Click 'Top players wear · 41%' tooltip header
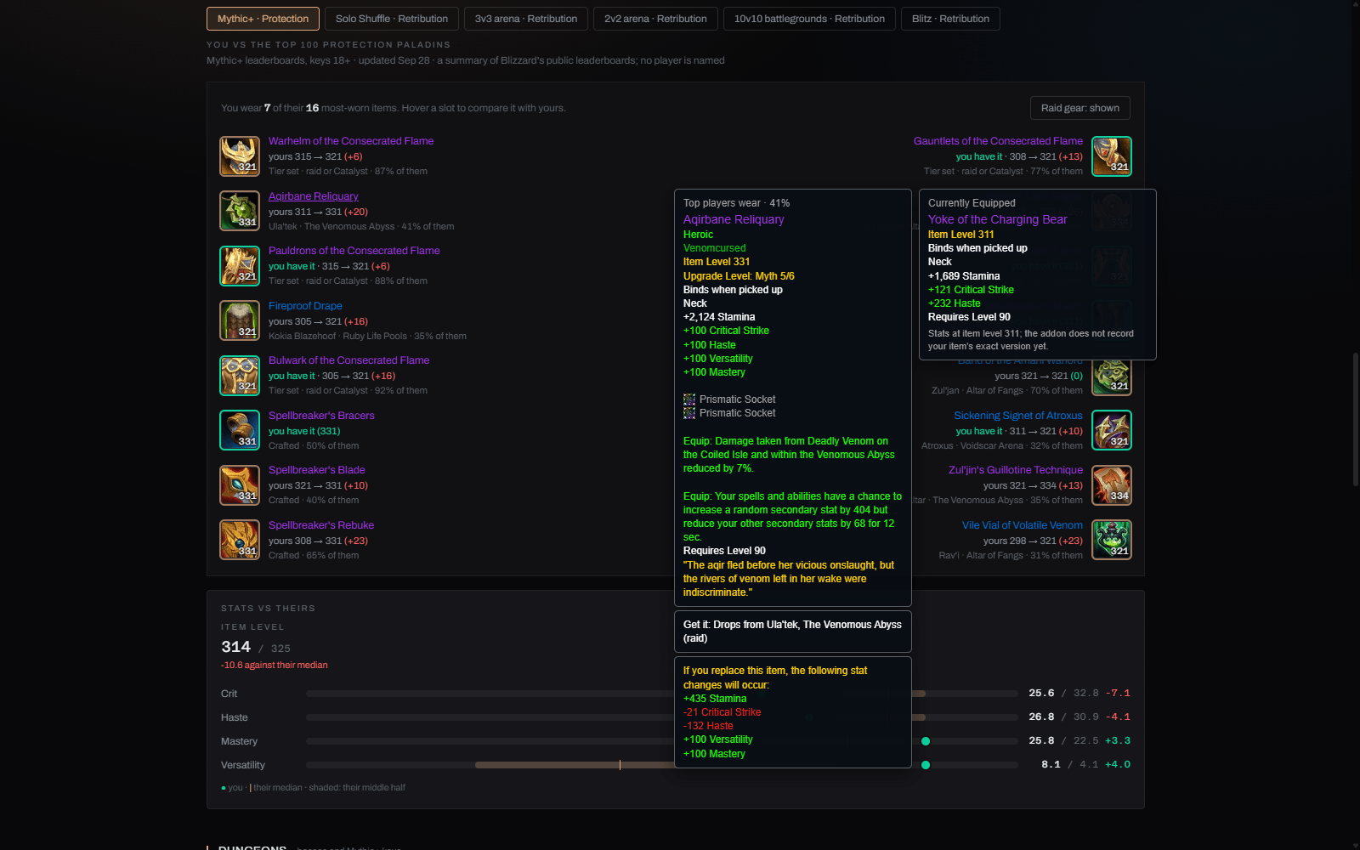The width and height of the screenshot is (1360, 850). (x=737, y=203)
